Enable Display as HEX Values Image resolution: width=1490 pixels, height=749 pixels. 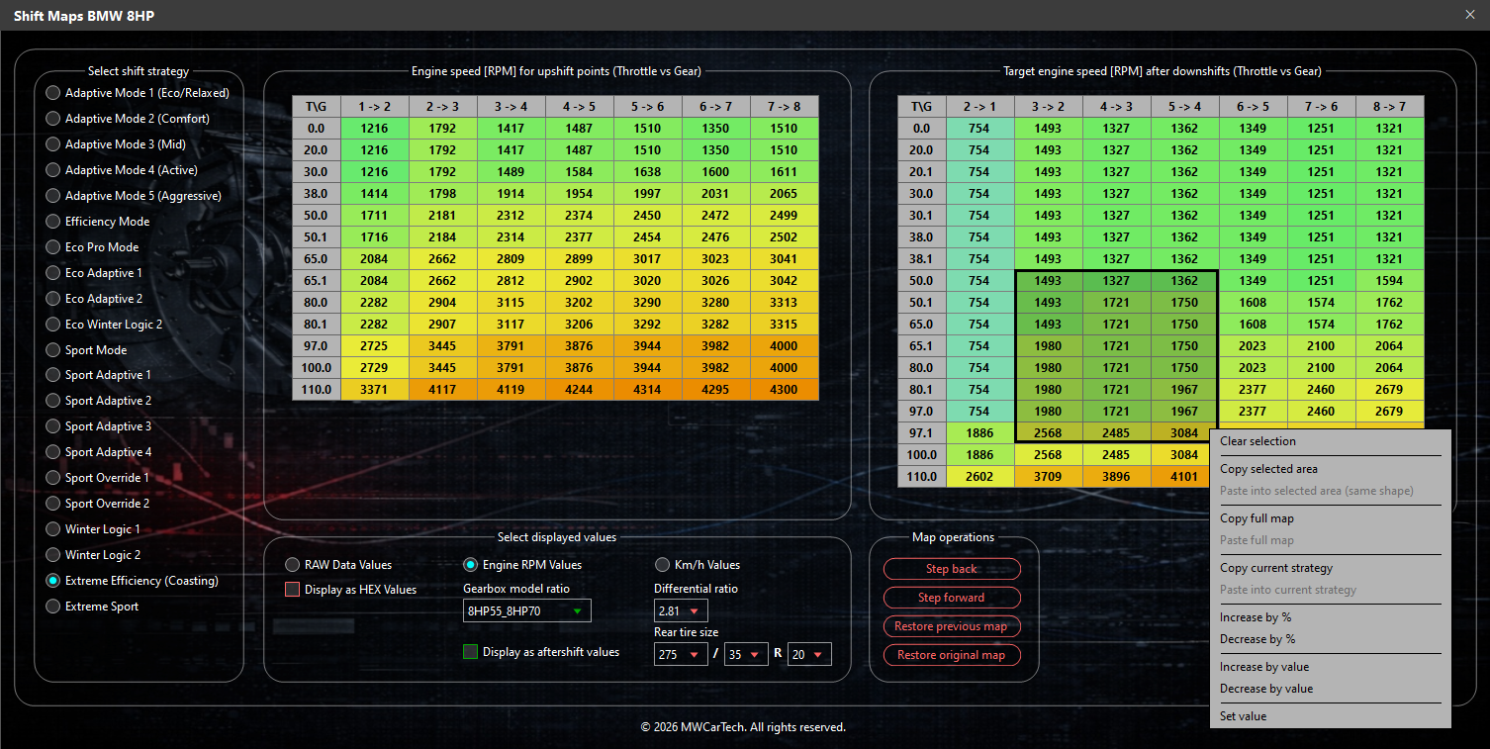click(x=292, y=589)
